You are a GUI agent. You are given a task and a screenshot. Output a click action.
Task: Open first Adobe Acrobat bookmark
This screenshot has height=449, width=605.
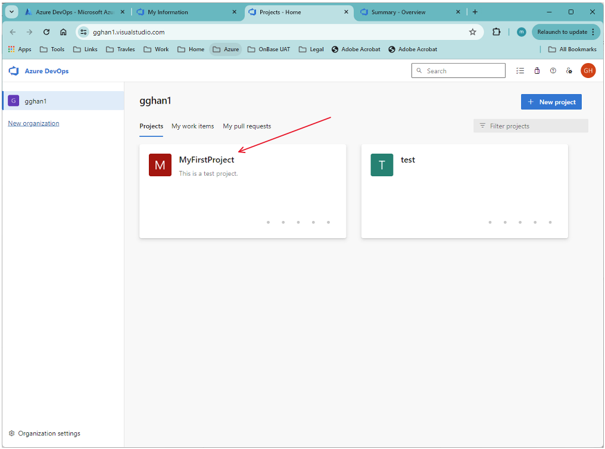point(355,49)
